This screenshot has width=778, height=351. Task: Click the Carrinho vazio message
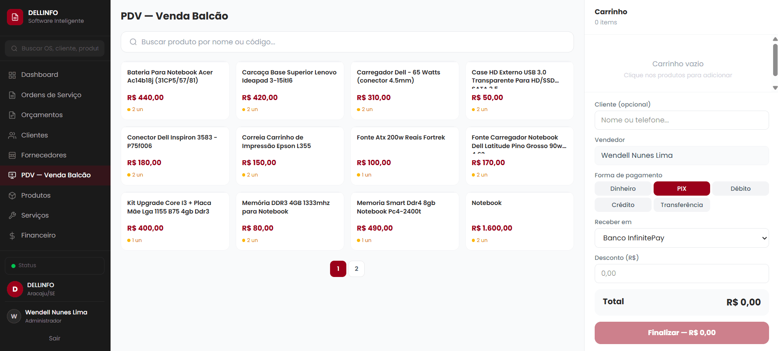pos(678,64)
